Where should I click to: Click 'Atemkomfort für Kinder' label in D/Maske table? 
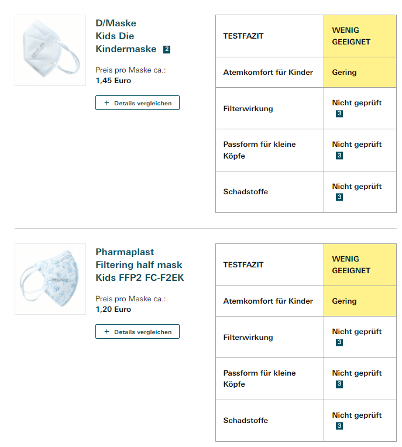(268, 73)
